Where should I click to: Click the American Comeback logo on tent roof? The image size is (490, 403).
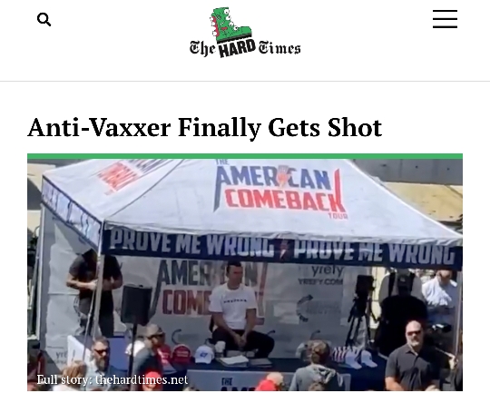coord(279,192)
